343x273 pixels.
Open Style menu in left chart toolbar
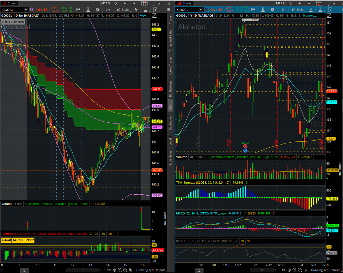click(x=122, y=10)
